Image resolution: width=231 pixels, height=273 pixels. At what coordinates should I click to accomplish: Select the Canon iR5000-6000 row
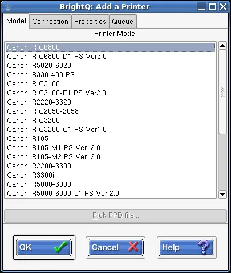[x=111, y=184]
